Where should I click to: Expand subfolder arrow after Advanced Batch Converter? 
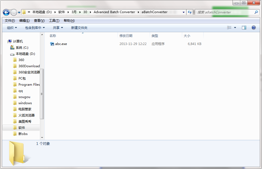pos(138,12)
